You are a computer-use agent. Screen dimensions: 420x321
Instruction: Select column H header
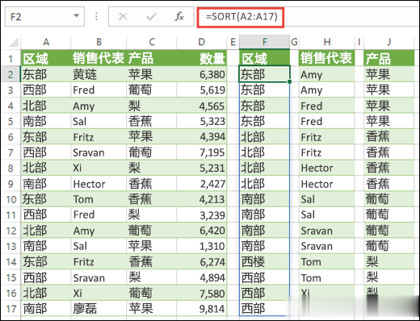[x=327, y=42]
